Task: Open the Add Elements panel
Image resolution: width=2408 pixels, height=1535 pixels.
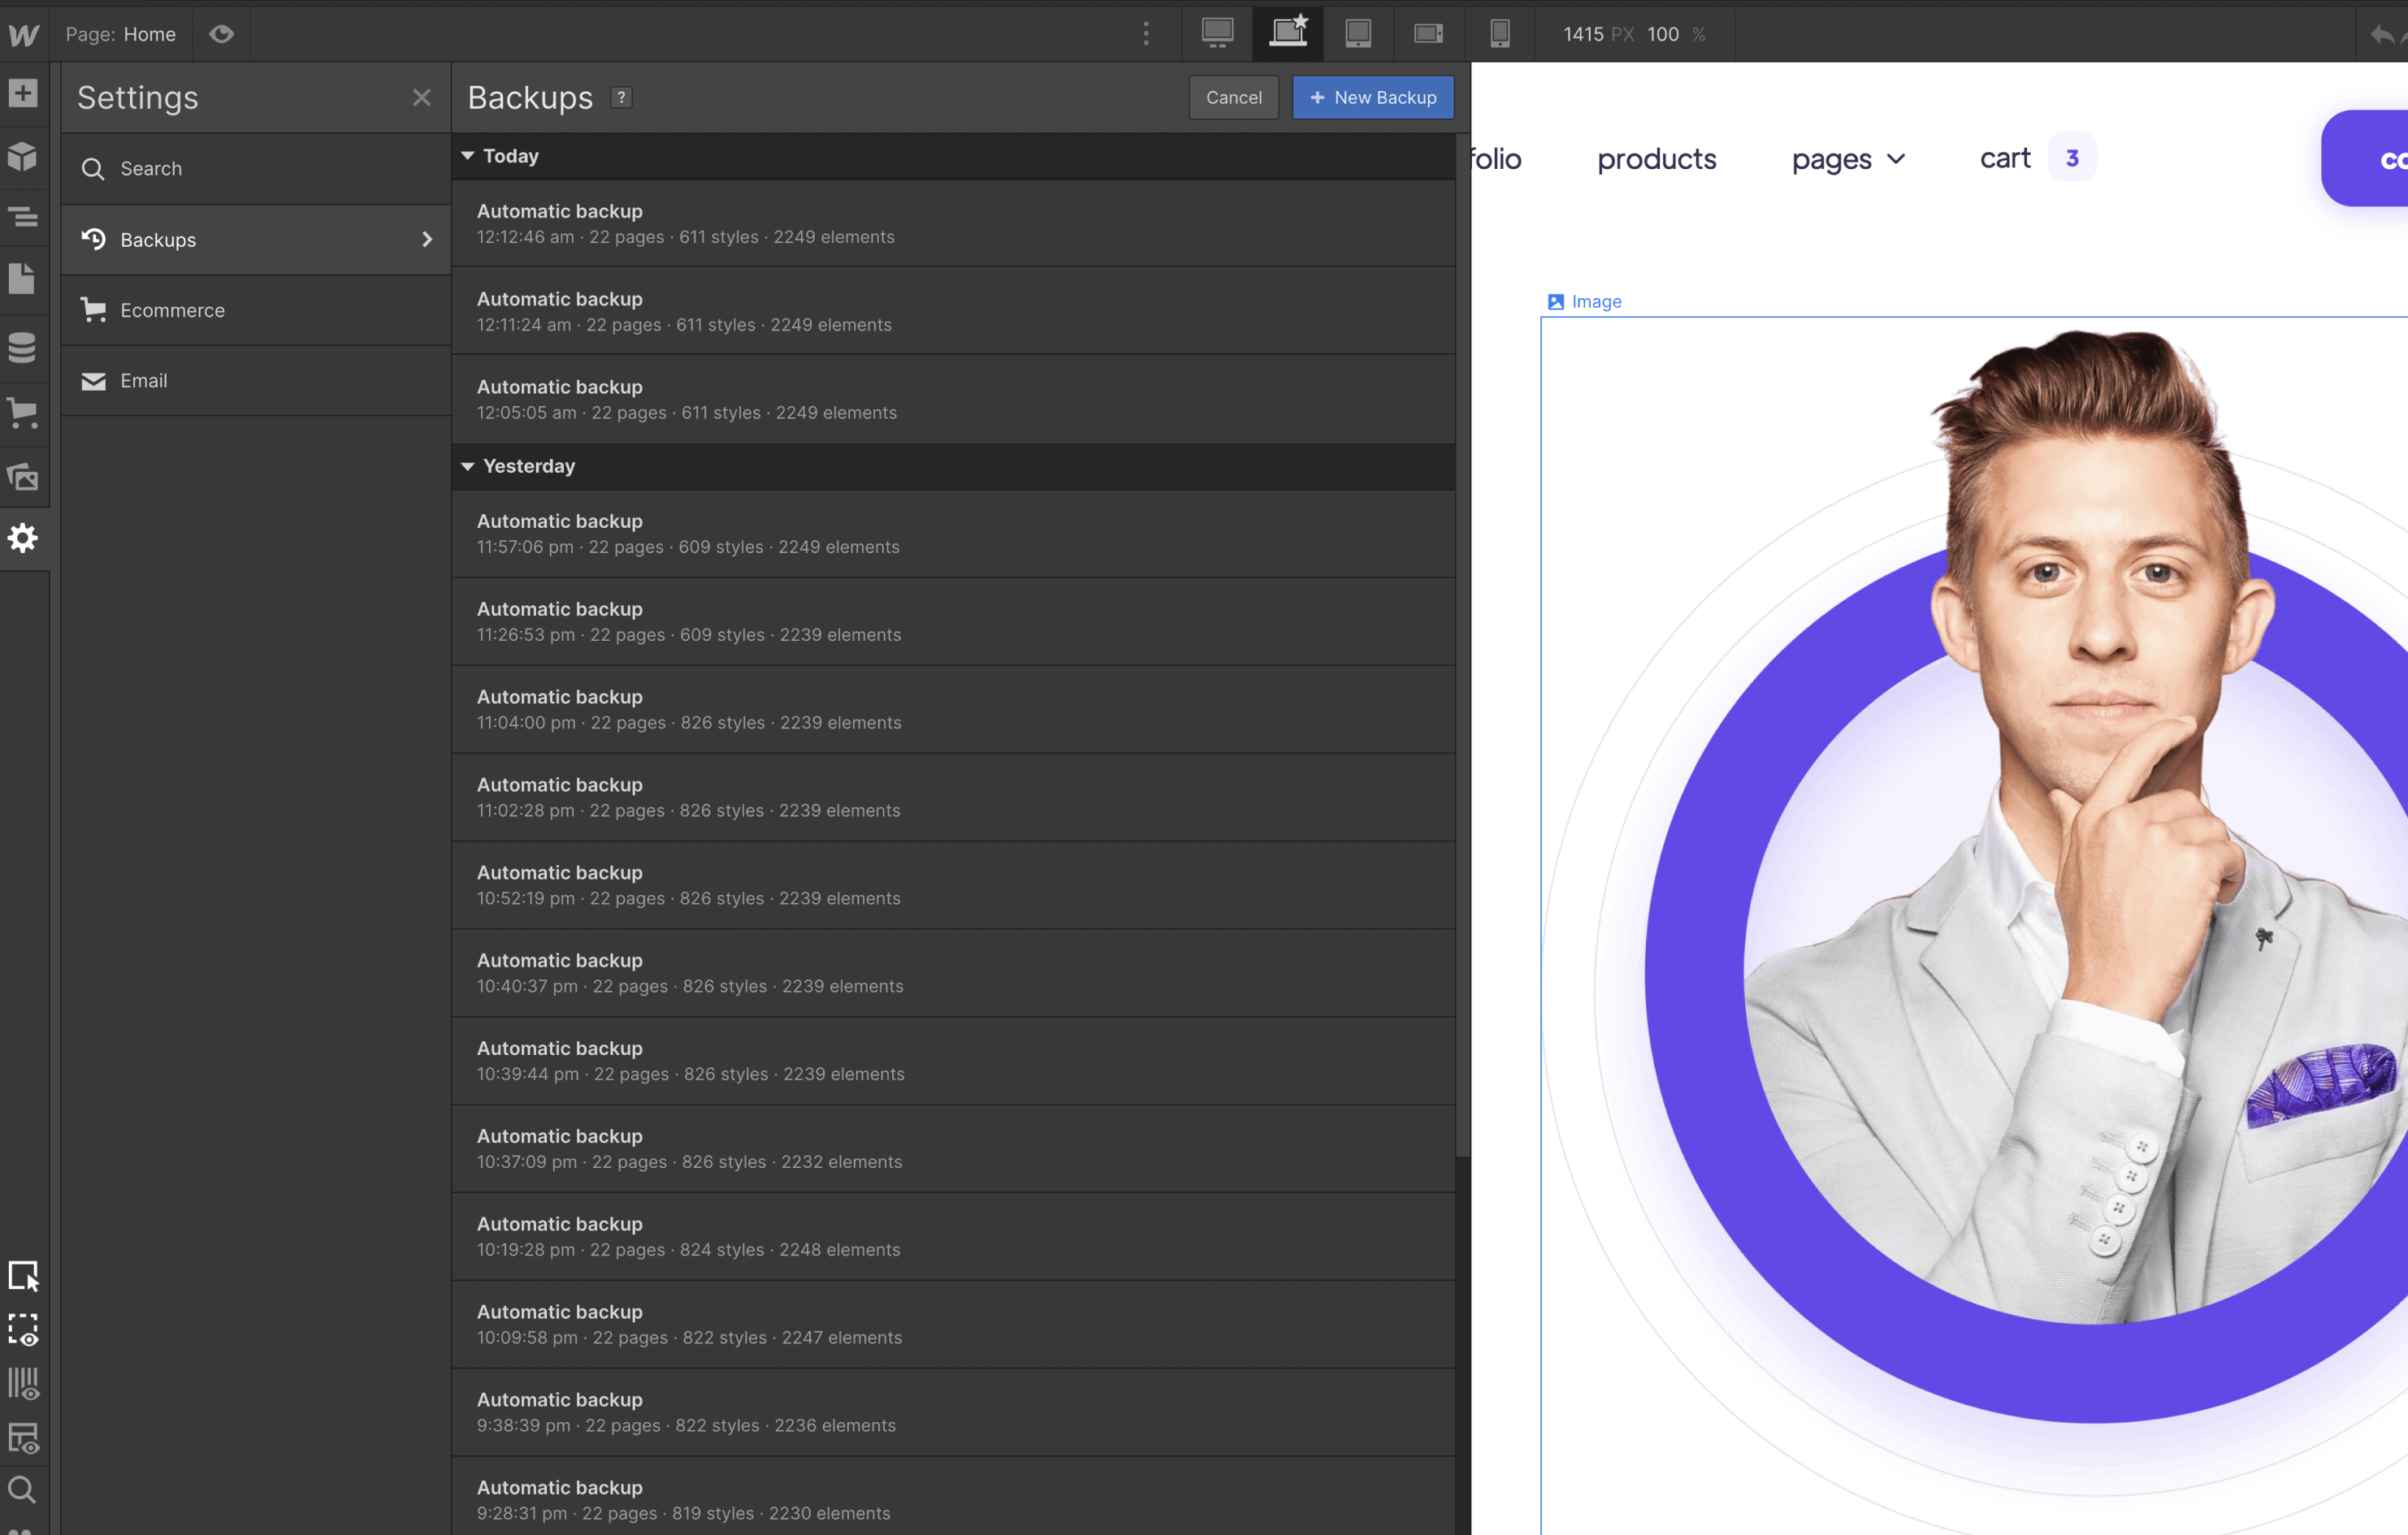Action: tap(23, 93)
